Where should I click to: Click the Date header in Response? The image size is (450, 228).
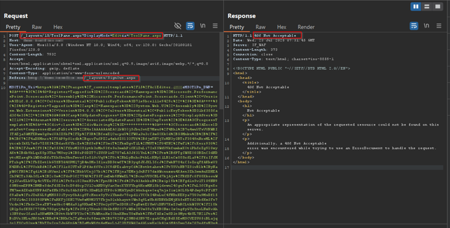tap(274, 40)
